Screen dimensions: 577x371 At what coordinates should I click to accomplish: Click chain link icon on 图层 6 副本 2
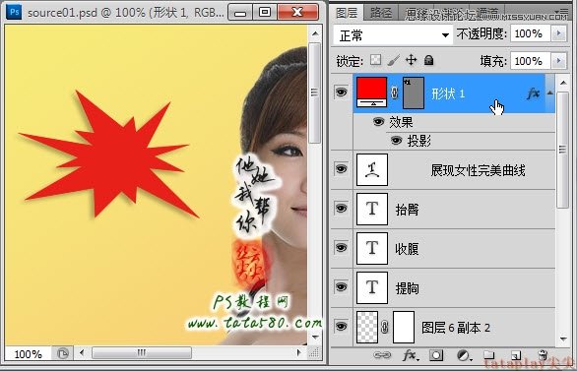(x=385, y=327)
